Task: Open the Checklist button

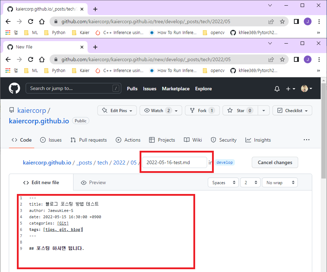Action: (x=292, y=110)
